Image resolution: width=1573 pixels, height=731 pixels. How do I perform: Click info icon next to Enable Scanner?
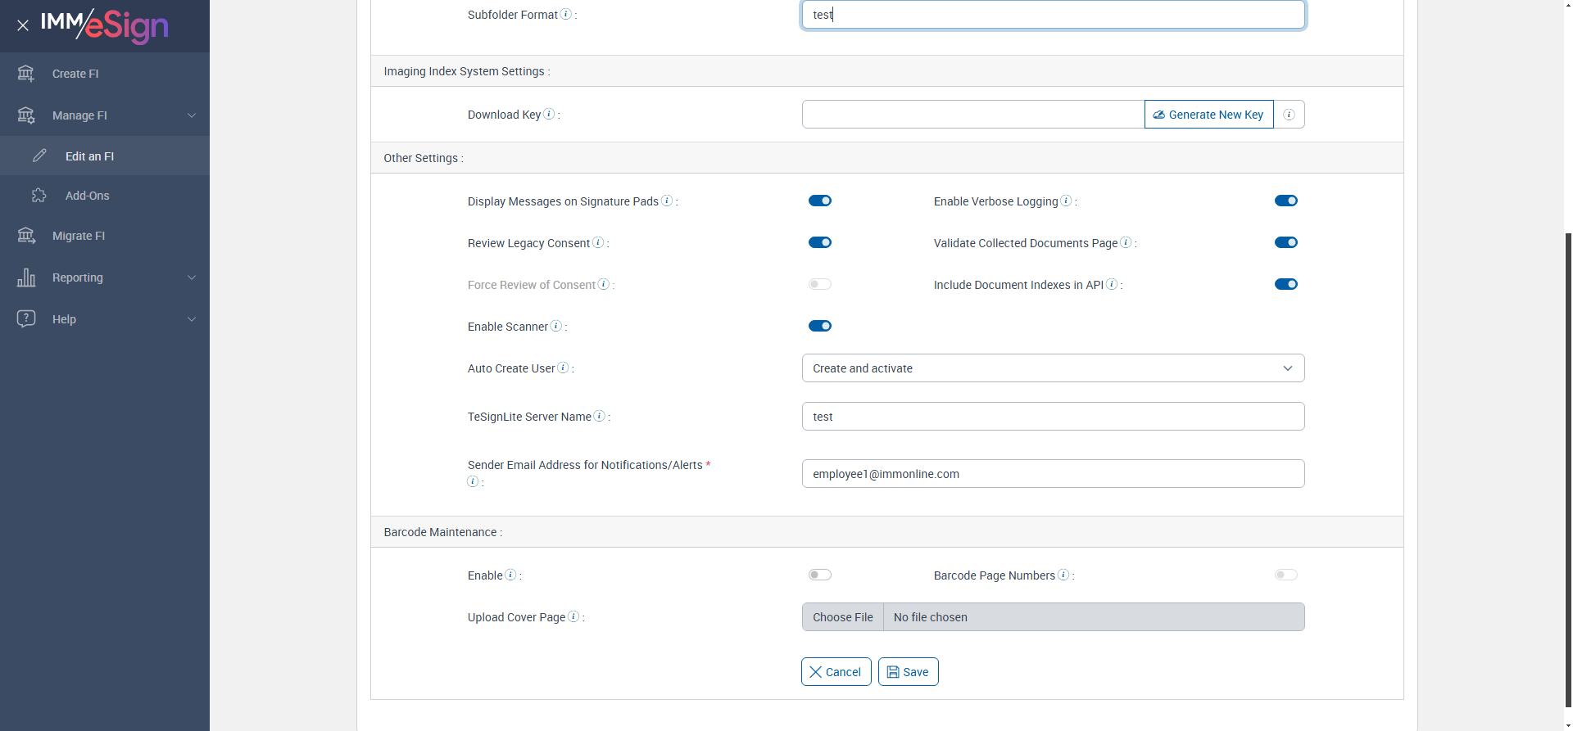556,326
